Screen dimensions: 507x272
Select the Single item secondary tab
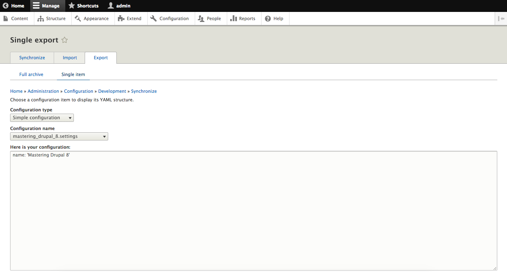click(x=73, y=75)
